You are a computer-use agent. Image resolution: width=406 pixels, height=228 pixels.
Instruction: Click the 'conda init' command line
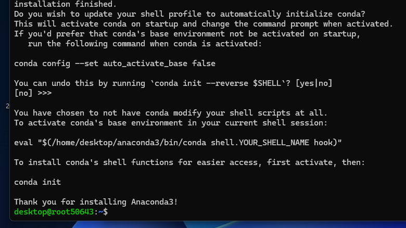pyautogui.click(x=37, y=182)
